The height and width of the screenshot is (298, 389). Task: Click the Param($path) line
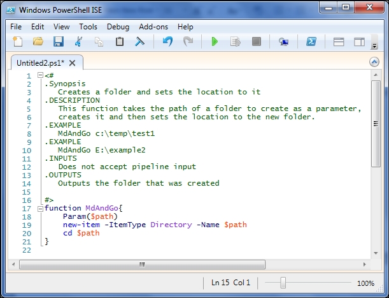point(90,216)
